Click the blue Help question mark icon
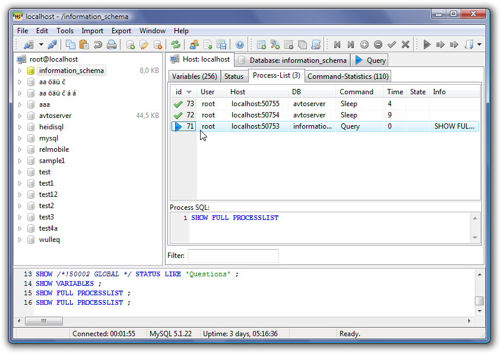 click(x=240, y=44)
